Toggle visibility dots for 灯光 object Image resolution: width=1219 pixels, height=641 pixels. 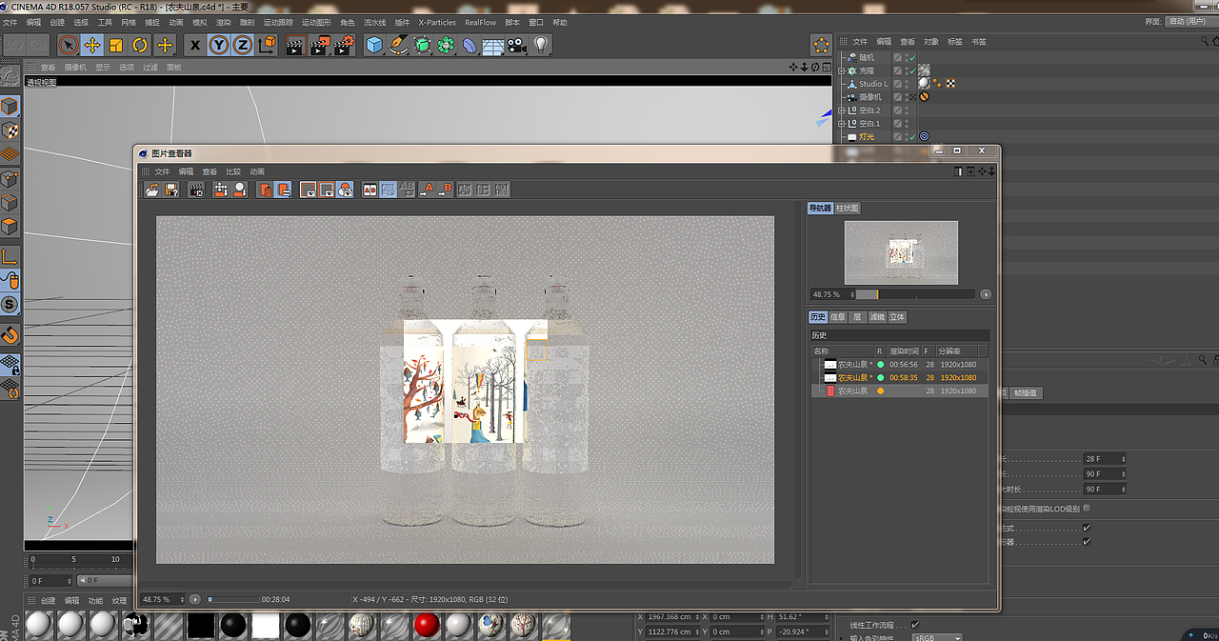coord(905,137)
